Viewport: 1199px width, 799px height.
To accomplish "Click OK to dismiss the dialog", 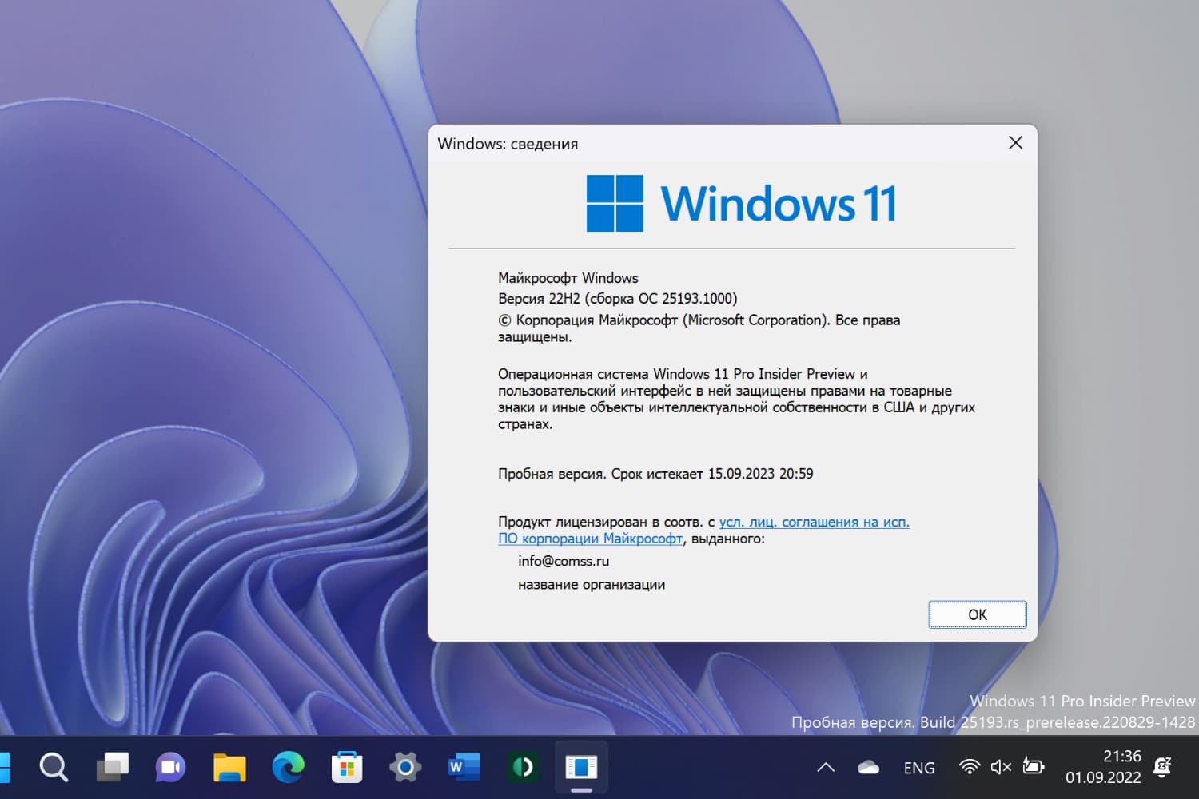I will tap(977, 614).
